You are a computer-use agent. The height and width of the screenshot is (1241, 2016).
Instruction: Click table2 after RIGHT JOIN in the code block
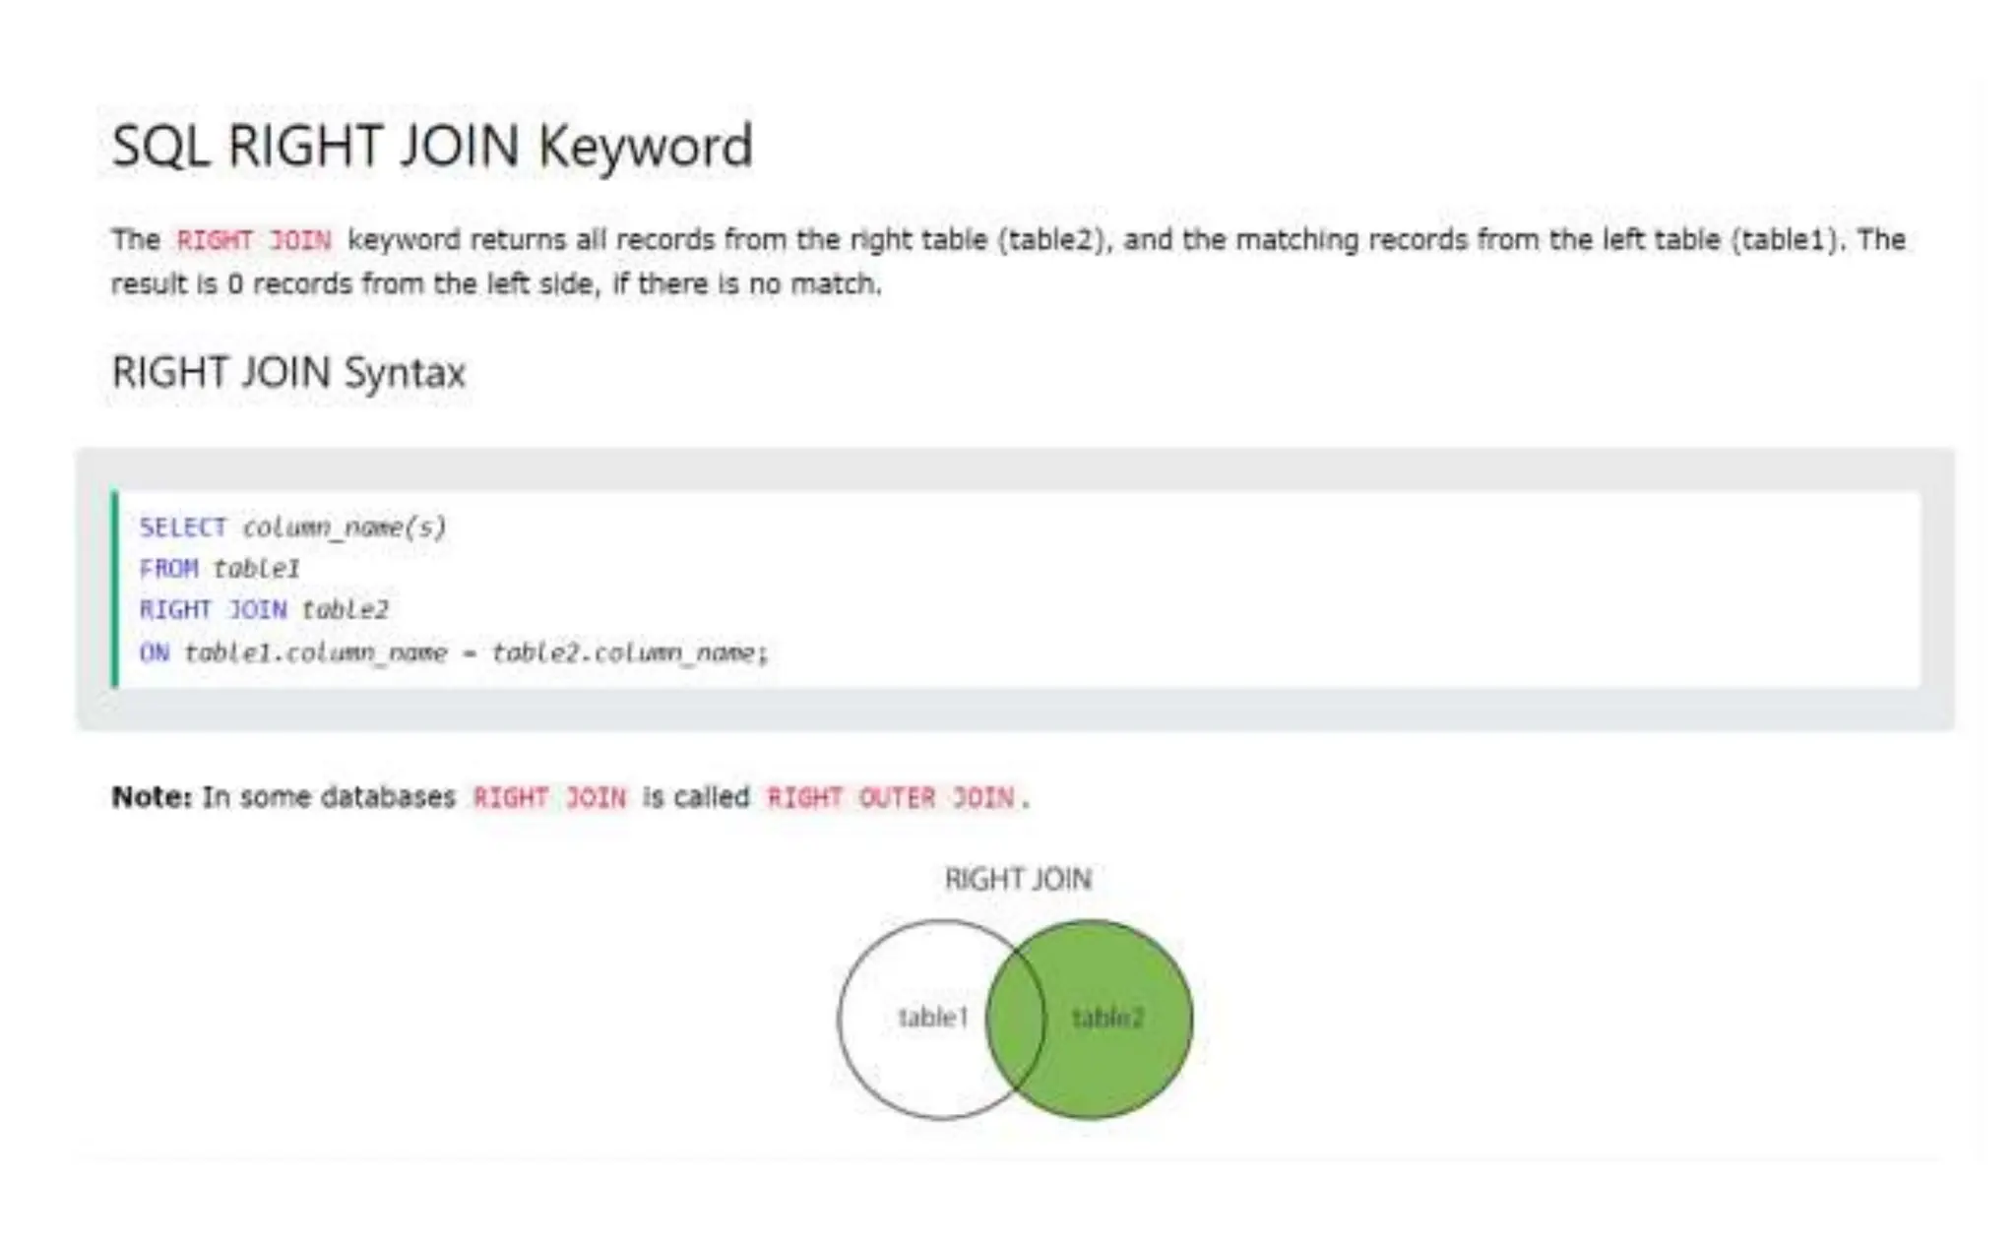[345, 610]
